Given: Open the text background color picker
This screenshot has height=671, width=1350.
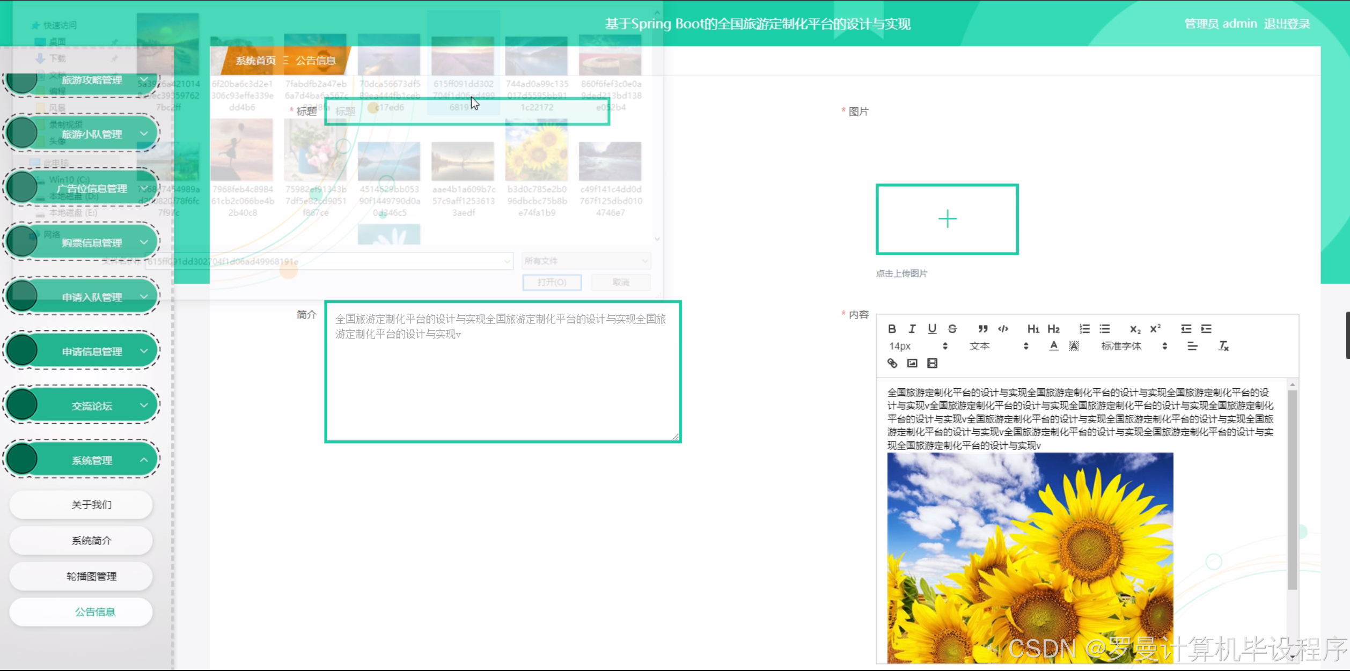Looking at the screenshot, I should pyautogui.click(x=1074, y=346).
